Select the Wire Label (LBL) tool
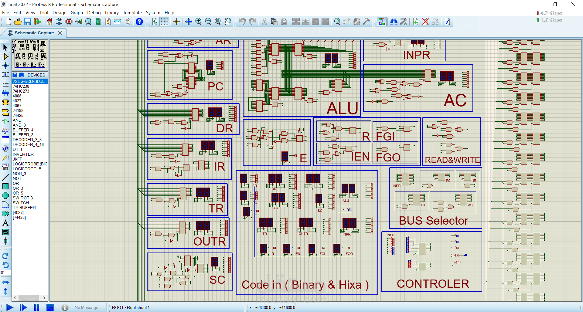 point(5,75)
